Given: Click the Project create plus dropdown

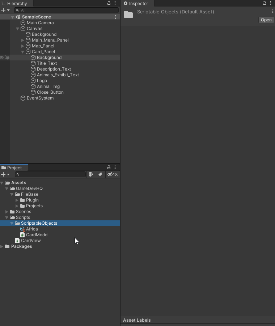Looking at the screenshot, I should 5,174.
